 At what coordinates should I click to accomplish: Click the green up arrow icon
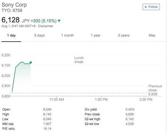[x=59, y=21]
